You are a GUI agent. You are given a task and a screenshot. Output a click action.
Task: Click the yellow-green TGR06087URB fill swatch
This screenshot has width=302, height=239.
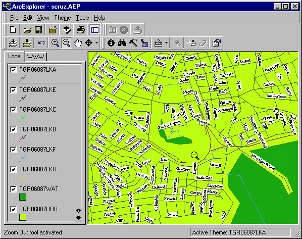(23, 217)
